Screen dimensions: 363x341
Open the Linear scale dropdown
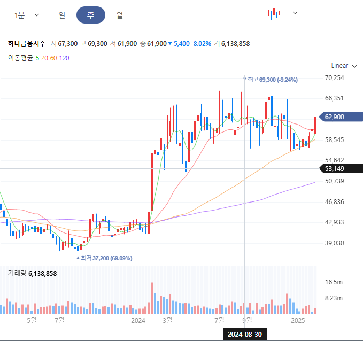(344, 66)
